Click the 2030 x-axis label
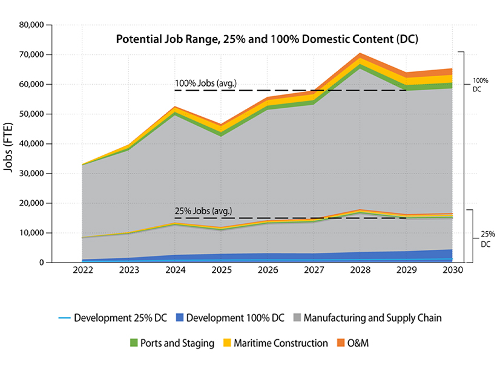 pos(452,272)
